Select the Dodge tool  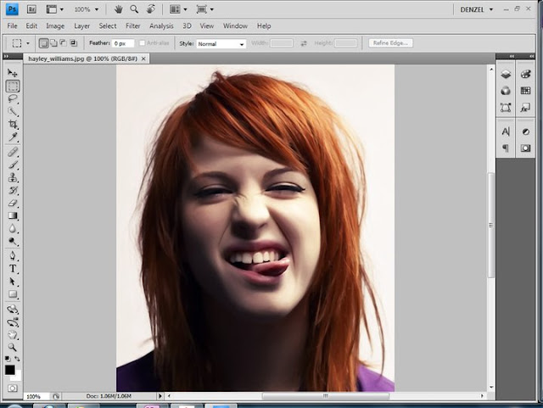click(13, 242)
